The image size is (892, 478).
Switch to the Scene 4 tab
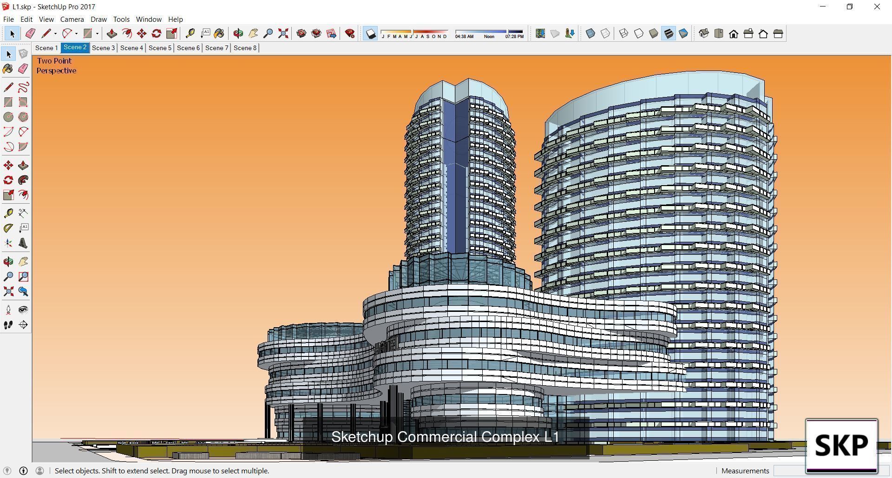click(131, 48)
